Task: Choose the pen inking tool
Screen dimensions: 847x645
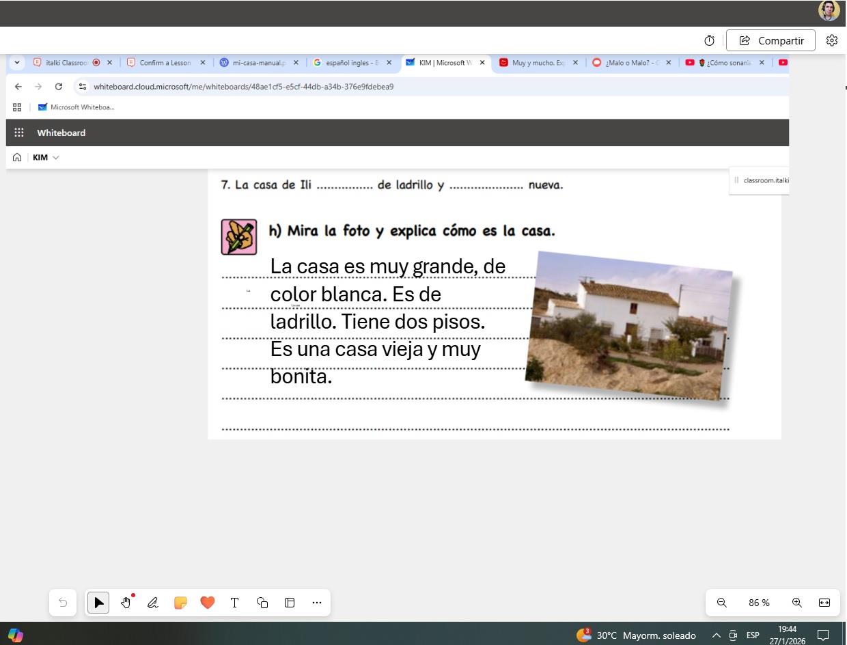Action: (x=153, y=603)
